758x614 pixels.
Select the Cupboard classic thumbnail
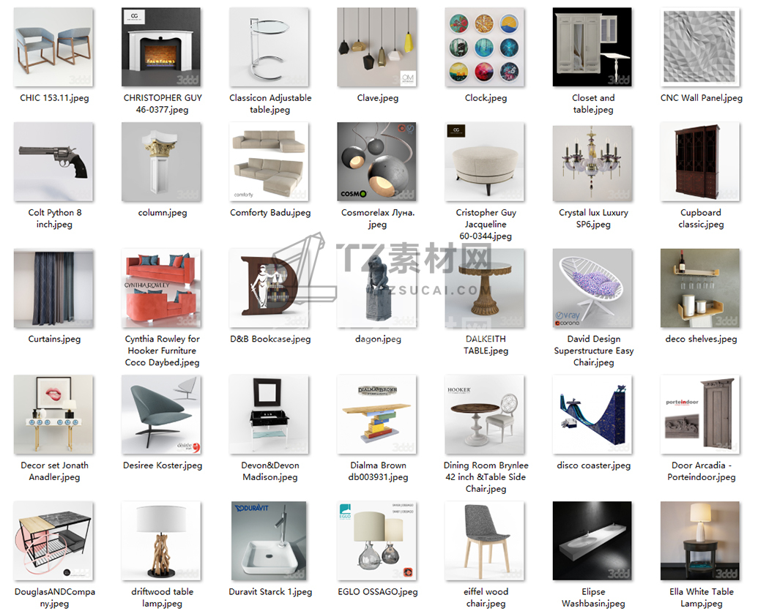coord(700,162)
